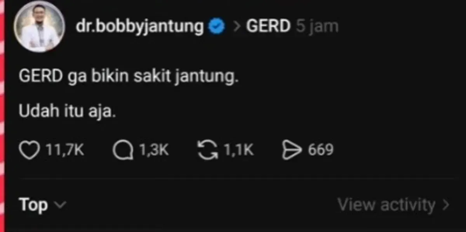Click the arrow before GERD topic
This screenshot has height=232, width=466.
click(x=236, y=27)
